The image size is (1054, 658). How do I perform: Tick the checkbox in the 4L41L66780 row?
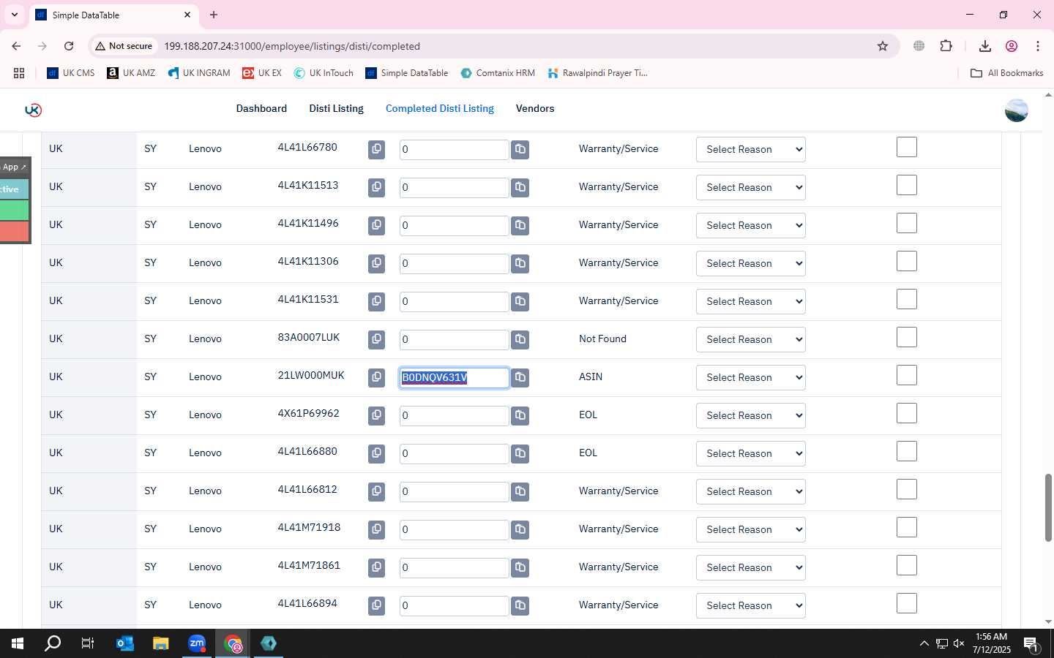907,147
